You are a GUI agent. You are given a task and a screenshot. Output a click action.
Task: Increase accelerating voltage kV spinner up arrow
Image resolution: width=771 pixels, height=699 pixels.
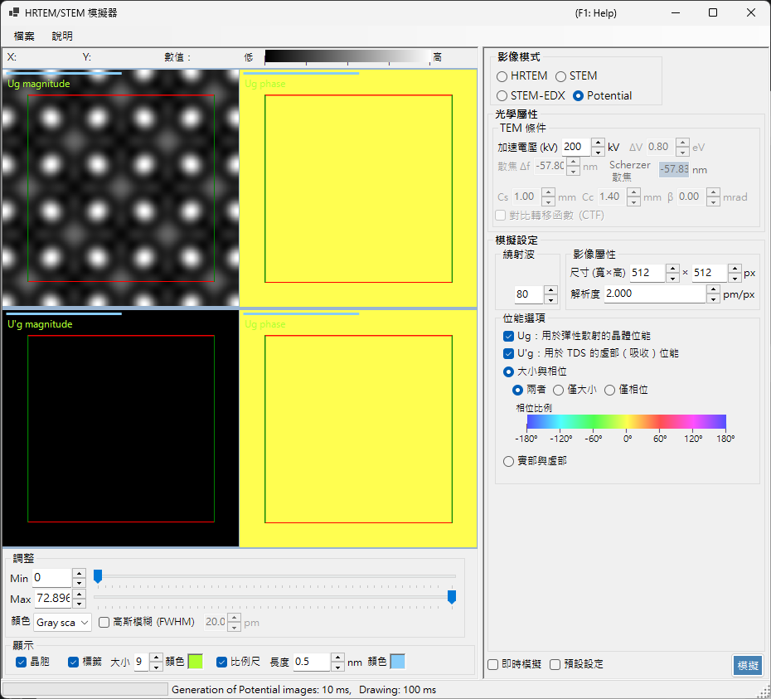coord(598,143)
